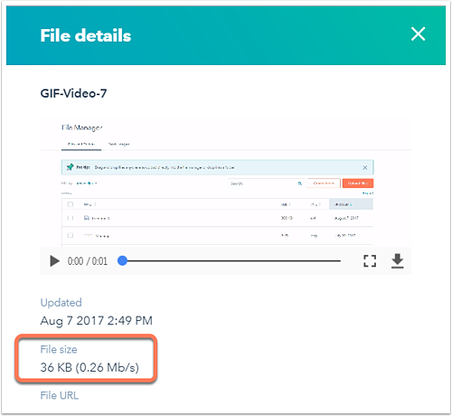Play the GIF-Video-7 preview
The image size is (452, 416).
(54, 261)
